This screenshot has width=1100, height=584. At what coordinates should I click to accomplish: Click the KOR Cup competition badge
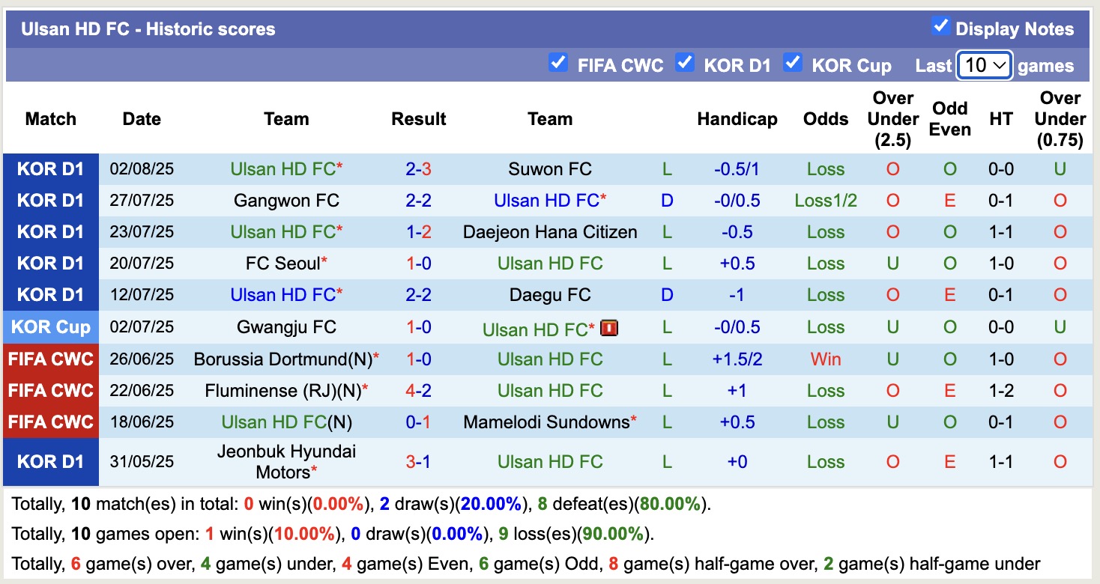click(x=51, y=327)
